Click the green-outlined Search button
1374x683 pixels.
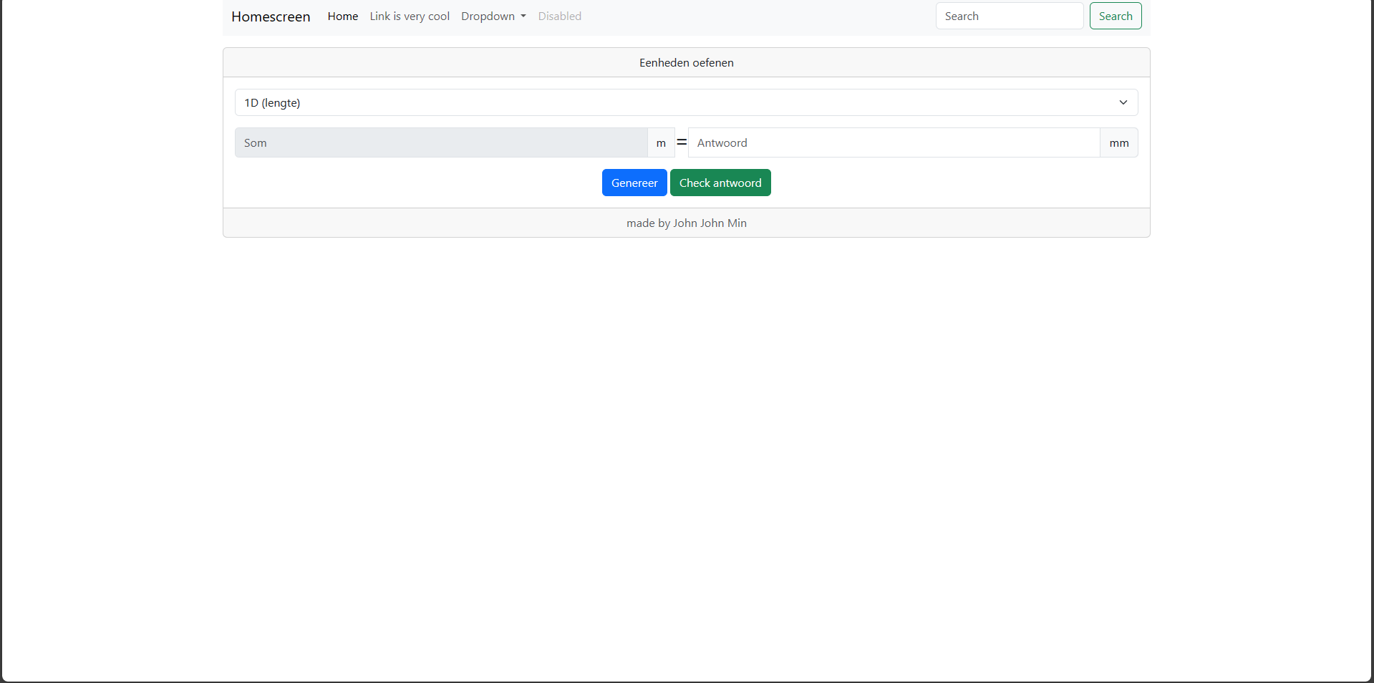coord(1116,16)
